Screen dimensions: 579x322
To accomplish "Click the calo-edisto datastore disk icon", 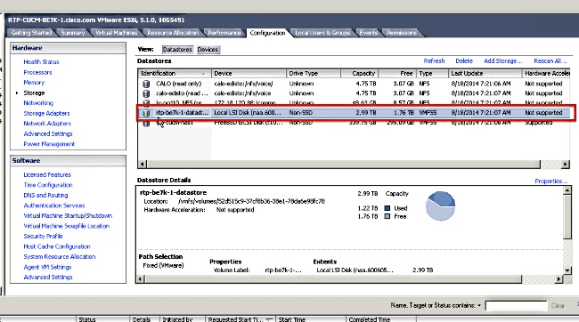I will (146, 93).
